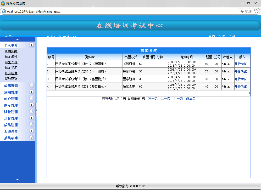Go to 下一页 in pagination

(x=178, y=99)
